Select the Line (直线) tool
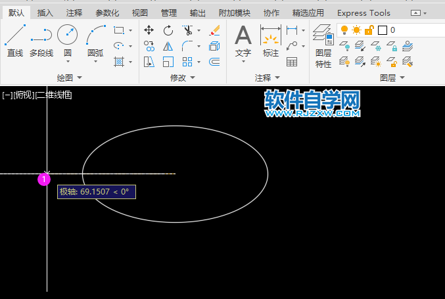445x299 pixels. pyautogui.click(x=14, y=40)
